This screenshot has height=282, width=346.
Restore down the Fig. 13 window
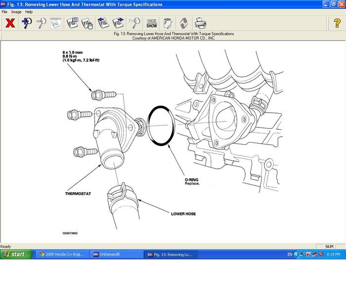[334, 4]
